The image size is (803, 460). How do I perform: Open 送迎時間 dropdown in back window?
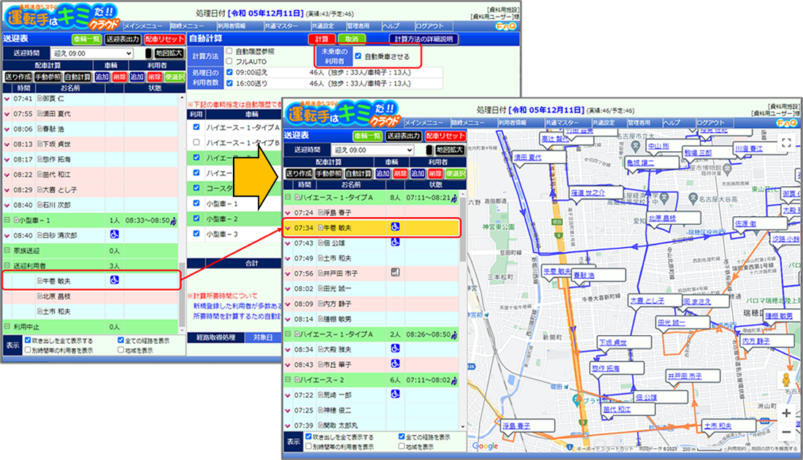pyautogui.click(x=92, y=53)
